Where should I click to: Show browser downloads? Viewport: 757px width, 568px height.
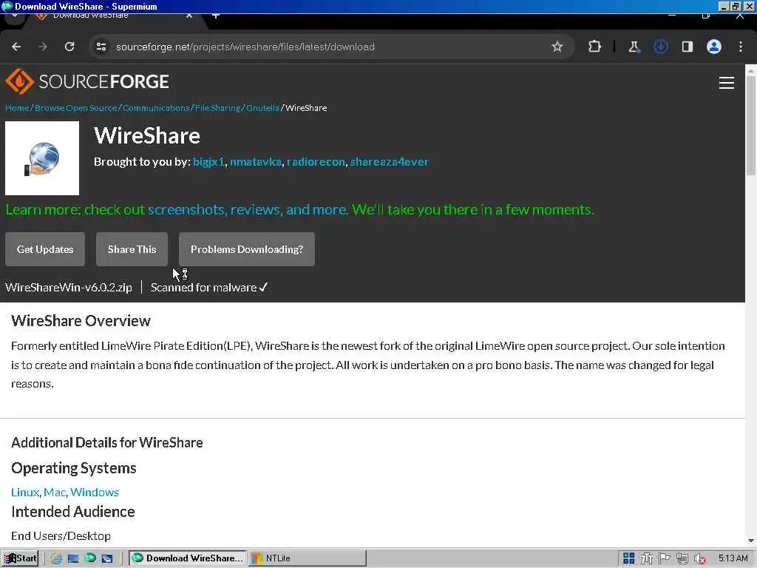[x=661, y=47]
